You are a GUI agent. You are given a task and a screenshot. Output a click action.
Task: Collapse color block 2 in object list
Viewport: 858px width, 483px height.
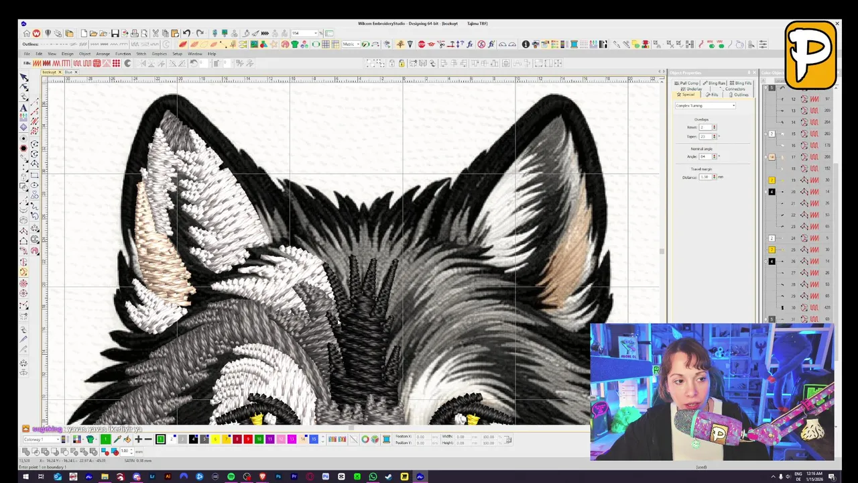coord(765,133)
